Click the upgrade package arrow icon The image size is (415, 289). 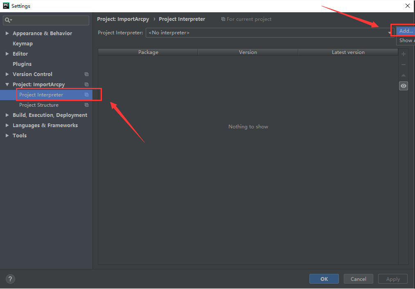click(x=404, y=75)
